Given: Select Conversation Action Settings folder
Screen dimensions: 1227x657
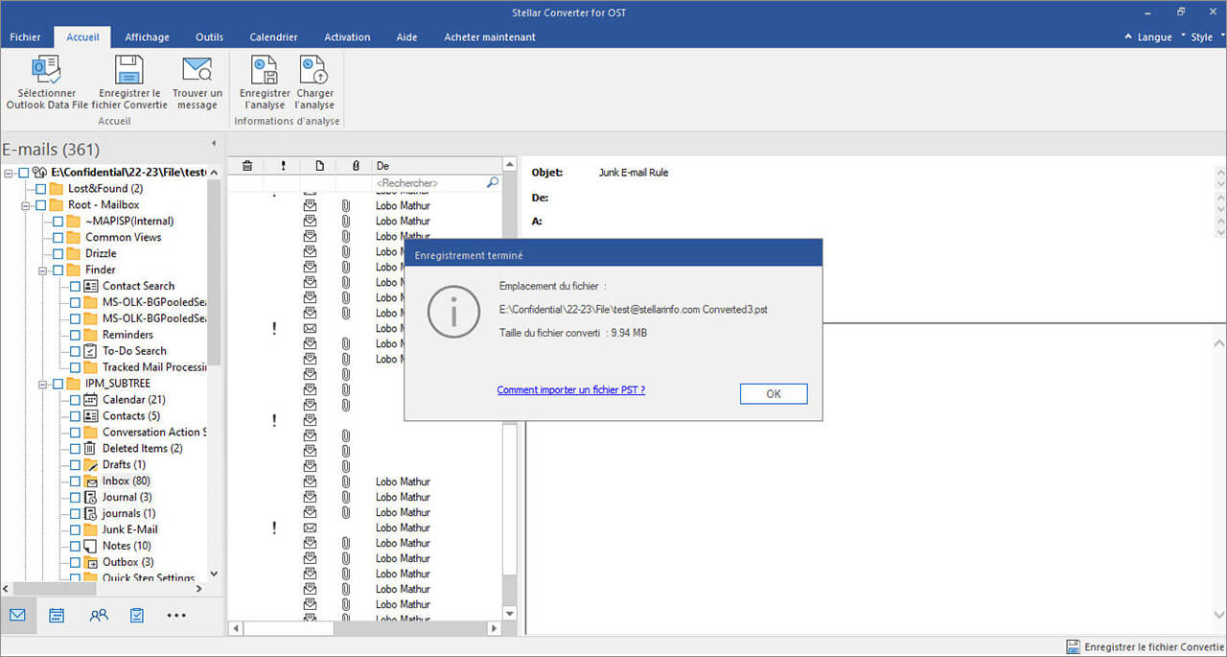Looking at the screenshot, I should tap(154, 432).
